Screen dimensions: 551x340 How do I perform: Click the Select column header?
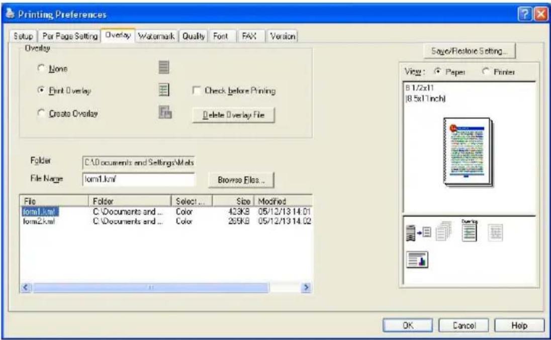click(x=192, y=201)
